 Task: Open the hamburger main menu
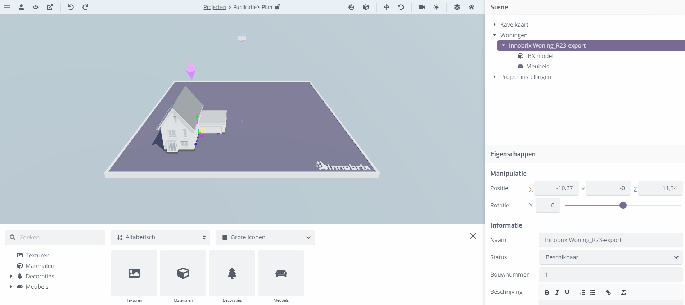point(7,7)
